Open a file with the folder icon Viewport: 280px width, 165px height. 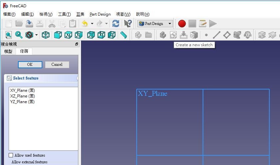pos(19,24)
